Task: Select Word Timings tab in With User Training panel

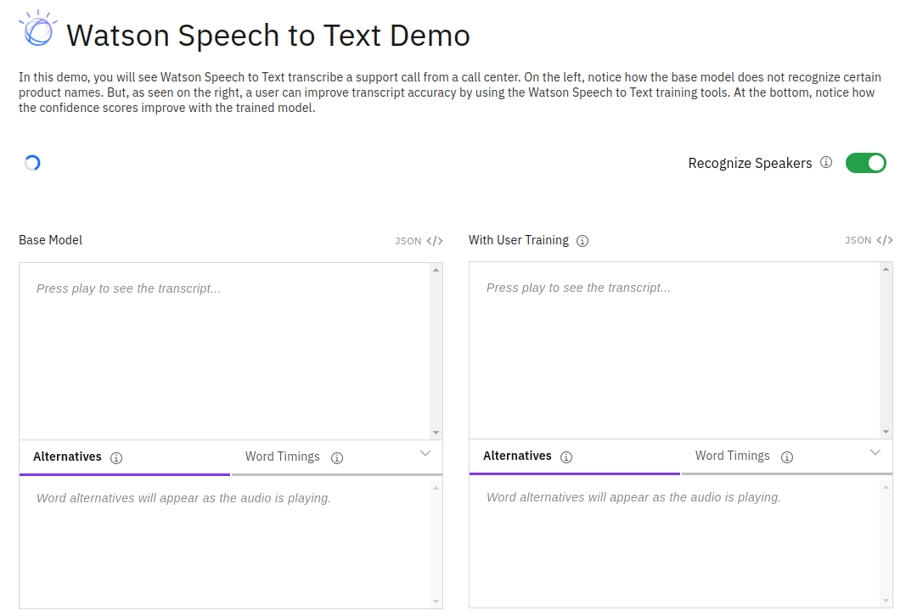Action: tap(787, 456)
